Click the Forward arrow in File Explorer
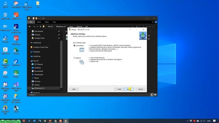The width and height of the screenshot is (219, 123). tap(34, 27)
